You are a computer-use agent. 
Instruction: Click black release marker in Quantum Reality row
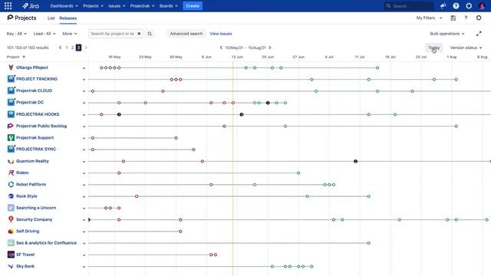[355, 161]
